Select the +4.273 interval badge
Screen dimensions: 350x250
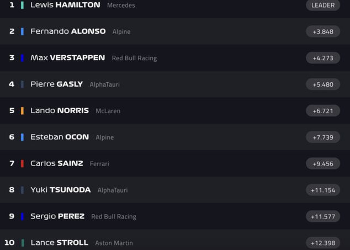[323, 58]
